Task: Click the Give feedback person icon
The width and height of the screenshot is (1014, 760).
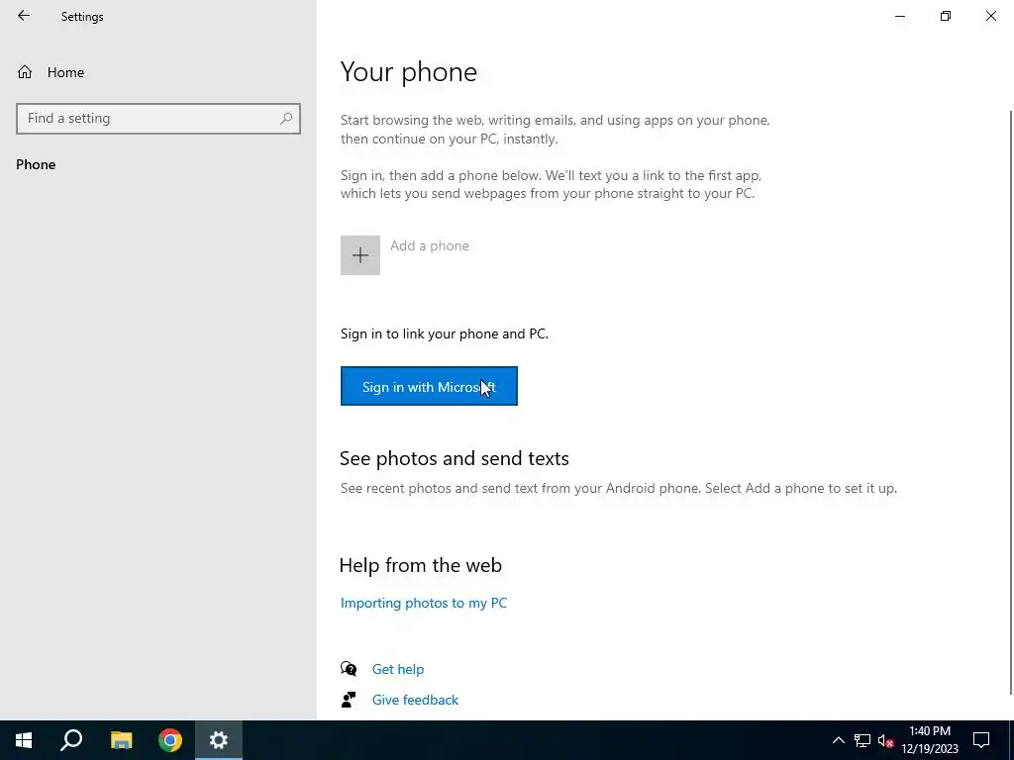Action: [349, 700]
